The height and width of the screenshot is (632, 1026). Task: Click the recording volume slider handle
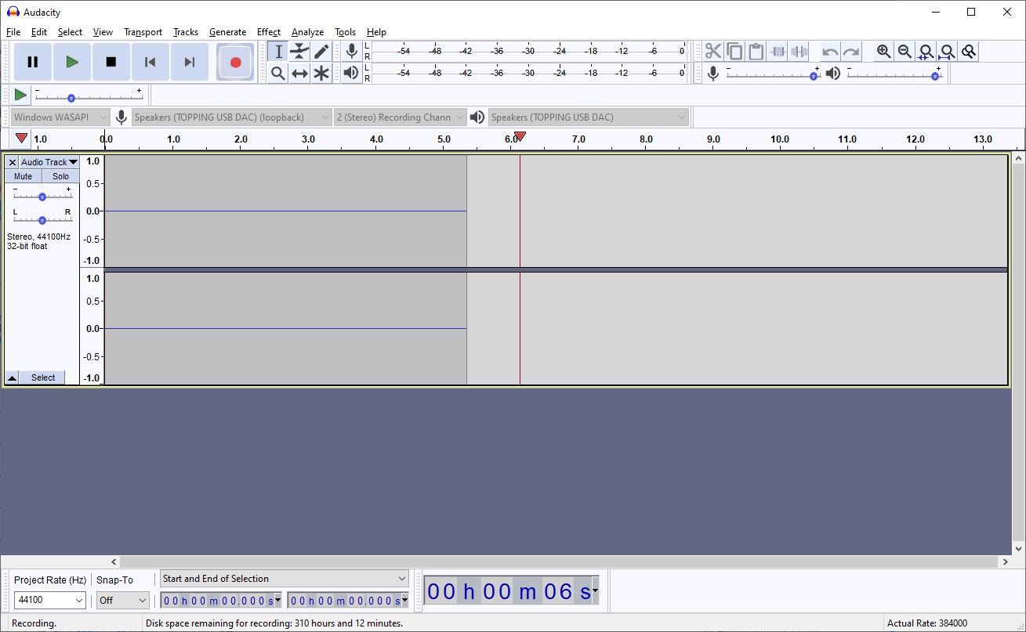[x=814, y=76]
